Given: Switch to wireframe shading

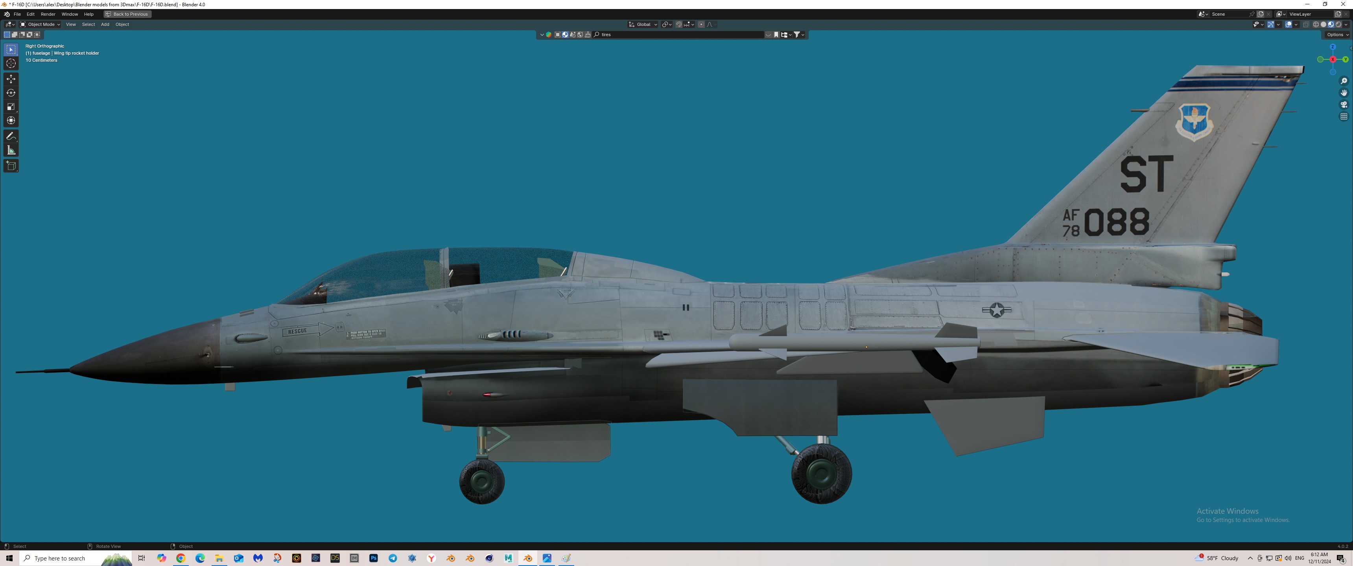Looking at the screenshot, I should [x=1316, y=25].
